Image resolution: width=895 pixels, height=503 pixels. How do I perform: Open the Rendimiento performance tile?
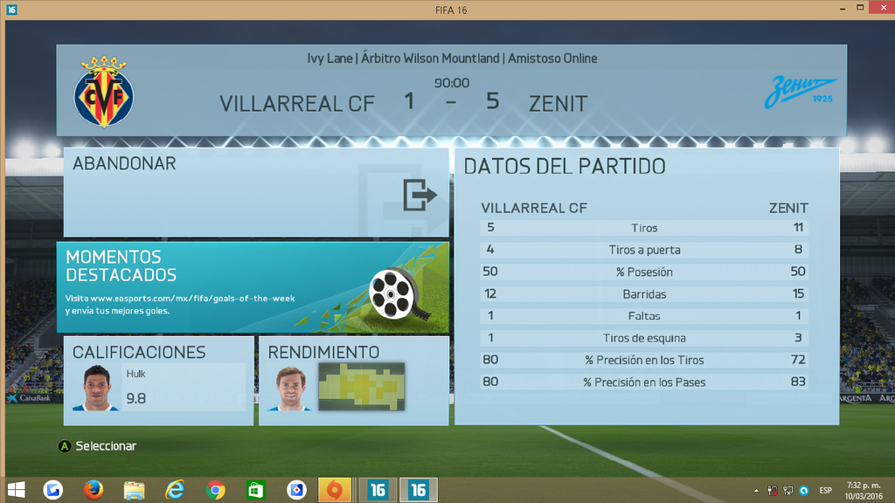click(x=354, y=381)
